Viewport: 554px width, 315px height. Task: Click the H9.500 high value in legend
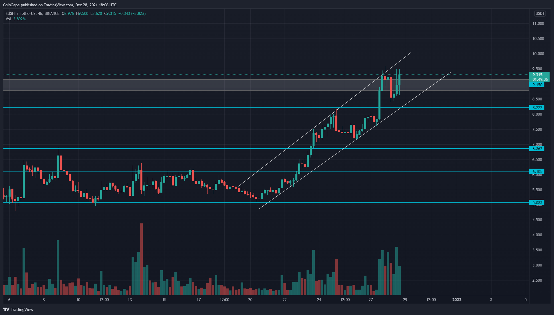[82, 13]
